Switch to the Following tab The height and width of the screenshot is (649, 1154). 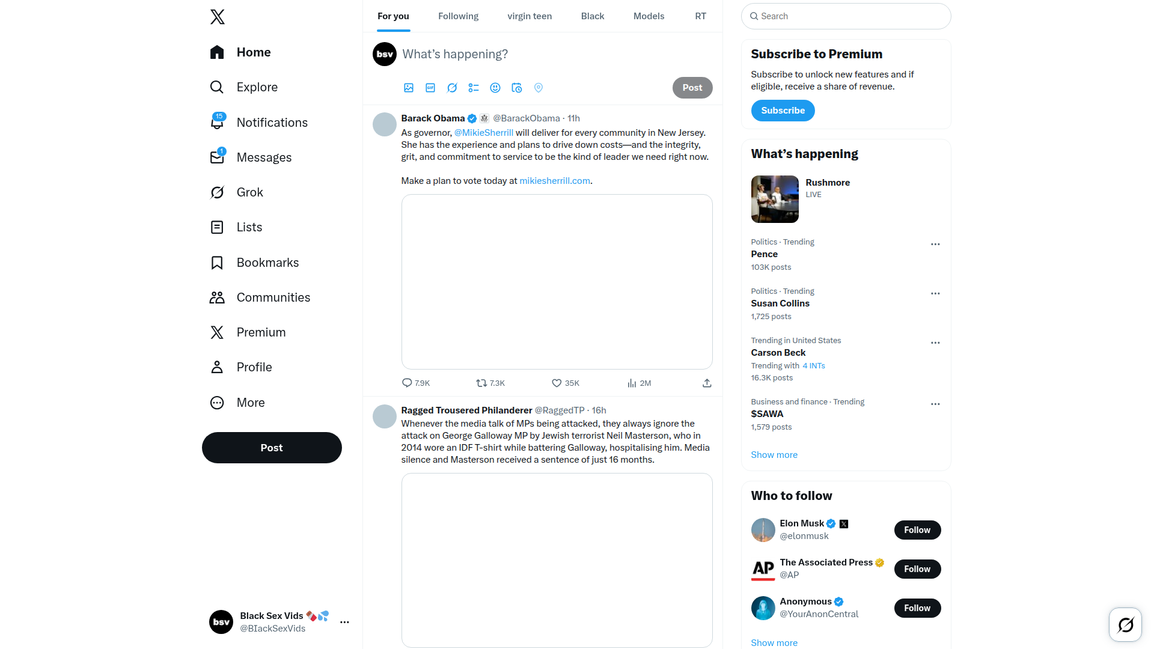458,16
